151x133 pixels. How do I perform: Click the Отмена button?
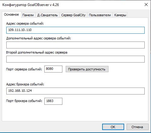[137, 127]
